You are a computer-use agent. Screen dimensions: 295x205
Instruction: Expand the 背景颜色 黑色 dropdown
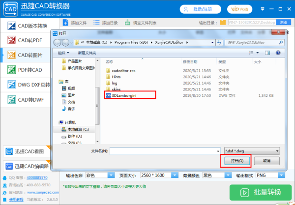228,176
